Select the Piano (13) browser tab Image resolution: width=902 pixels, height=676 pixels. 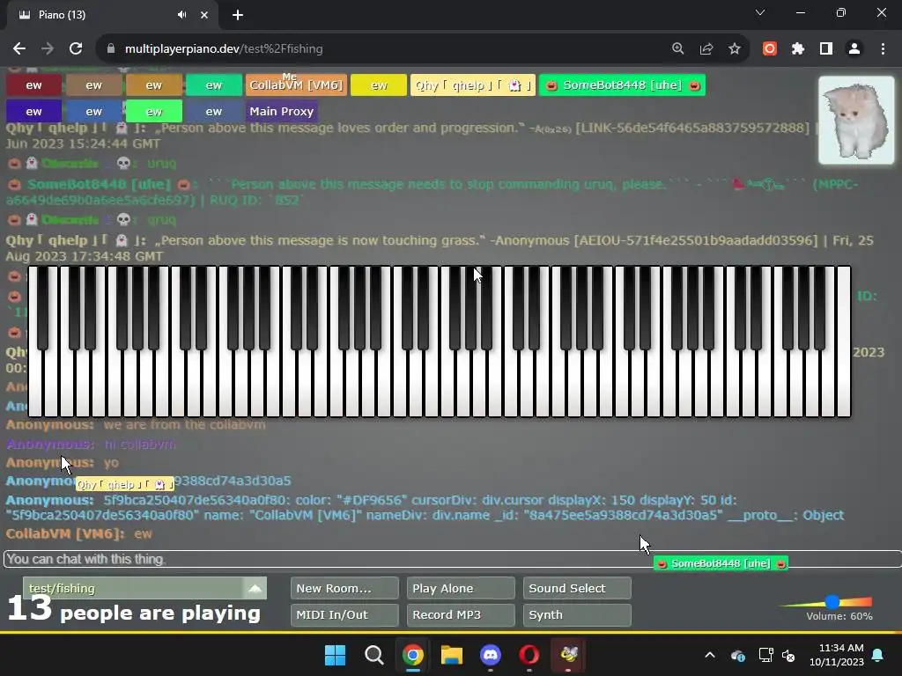click(x=112, y=15)
